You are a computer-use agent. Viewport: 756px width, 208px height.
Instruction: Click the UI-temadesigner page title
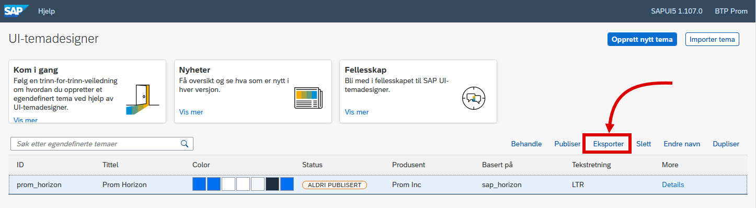point(54,39)
